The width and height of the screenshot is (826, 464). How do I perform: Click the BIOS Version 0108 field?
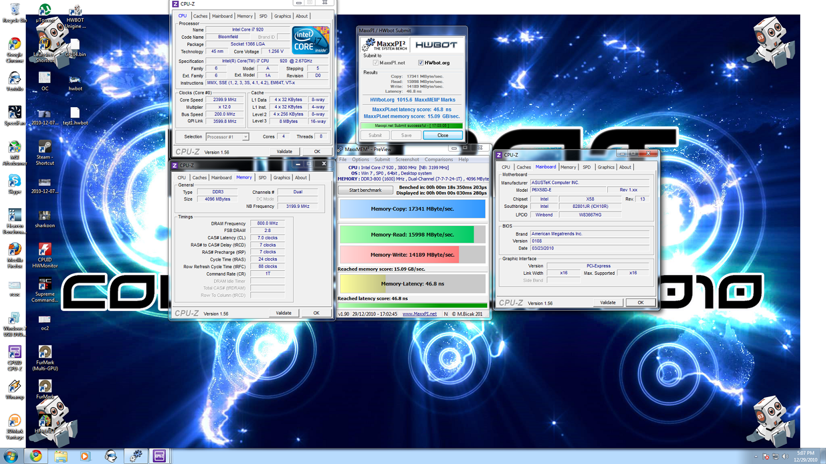[590, 241]
